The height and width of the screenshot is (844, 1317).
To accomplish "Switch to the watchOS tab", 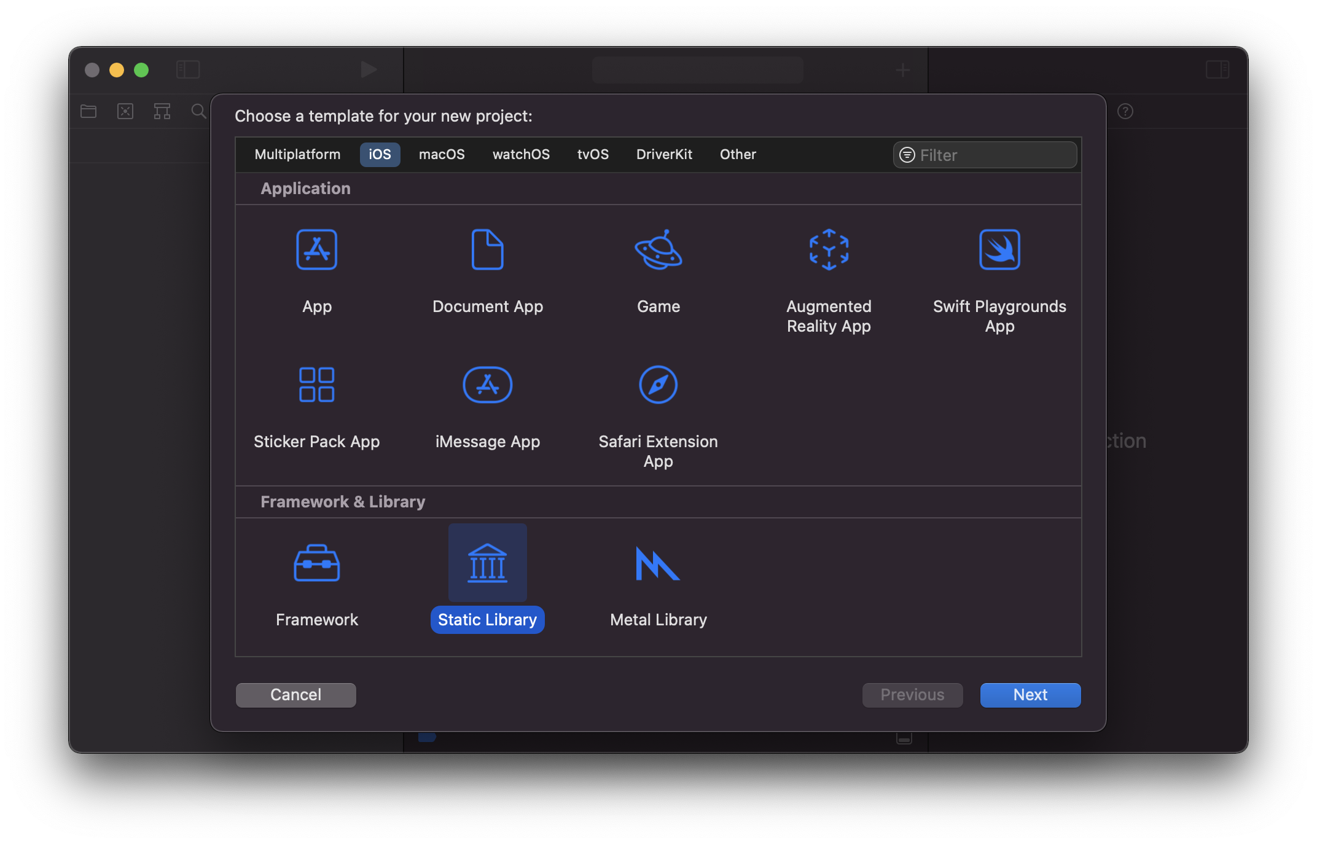I will coord(521,154).
